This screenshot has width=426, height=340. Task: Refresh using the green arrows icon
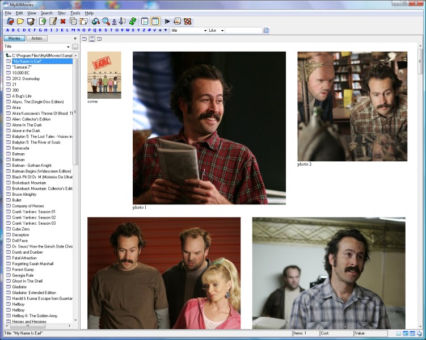pyautogui.click(x=133, y=21)
